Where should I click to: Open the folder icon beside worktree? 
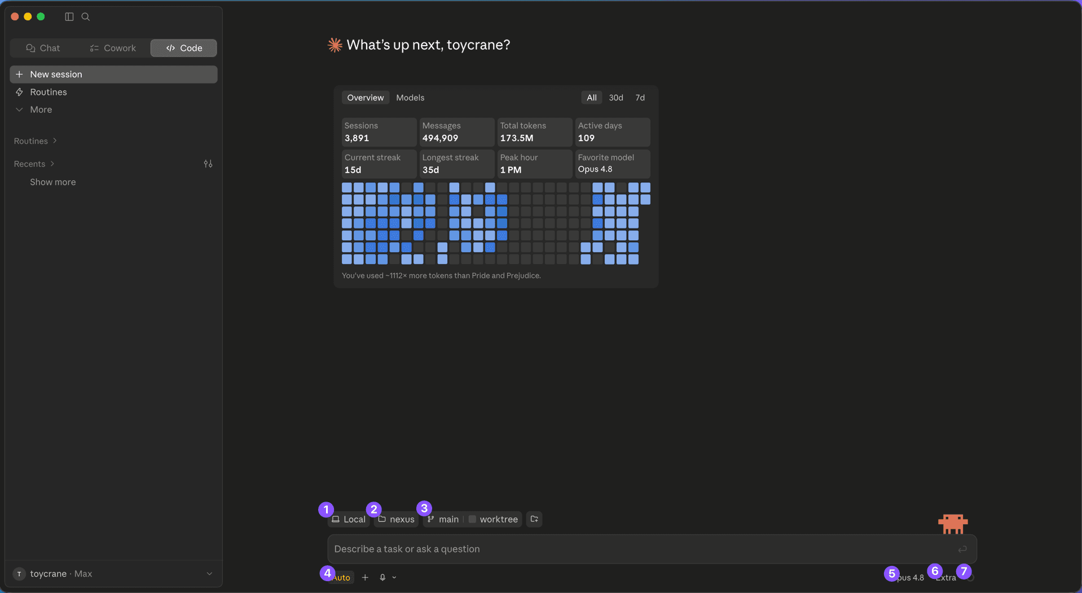[x=534, y=519]
